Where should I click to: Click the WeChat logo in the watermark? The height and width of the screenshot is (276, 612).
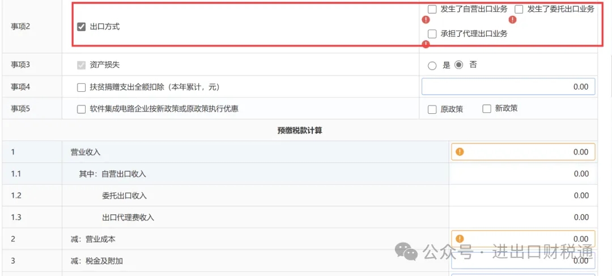pos(406,251)
